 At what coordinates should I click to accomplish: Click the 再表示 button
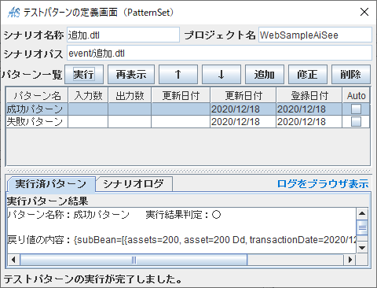(x=131, y=75)
